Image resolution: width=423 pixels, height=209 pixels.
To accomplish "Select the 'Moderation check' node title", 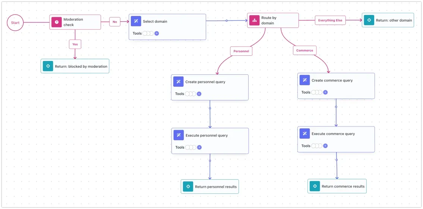I will pyautogui.click(x=73, y=22).
